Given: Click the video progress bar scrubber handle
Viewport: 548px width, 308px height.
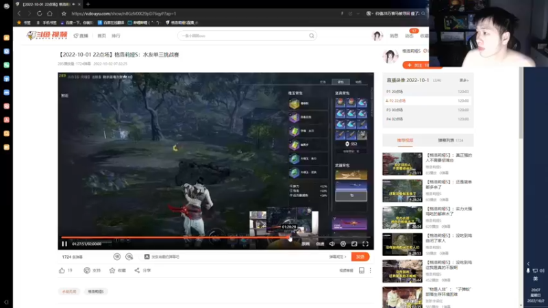Looking at the screenshot, I should 290,239.
